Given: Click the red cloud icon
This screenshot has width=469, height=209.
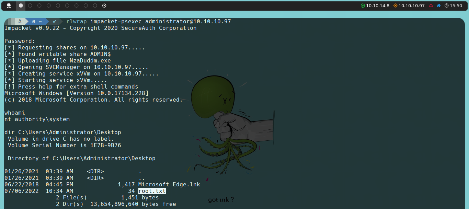Looking at the screenshot, I should click(x=431, y=5).
